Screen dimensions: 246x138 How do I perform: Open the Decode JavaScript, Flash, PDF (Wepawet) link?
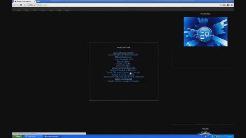123,77
